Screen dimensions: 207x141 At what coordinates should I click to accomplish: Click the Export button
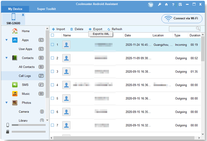[96, 29]
